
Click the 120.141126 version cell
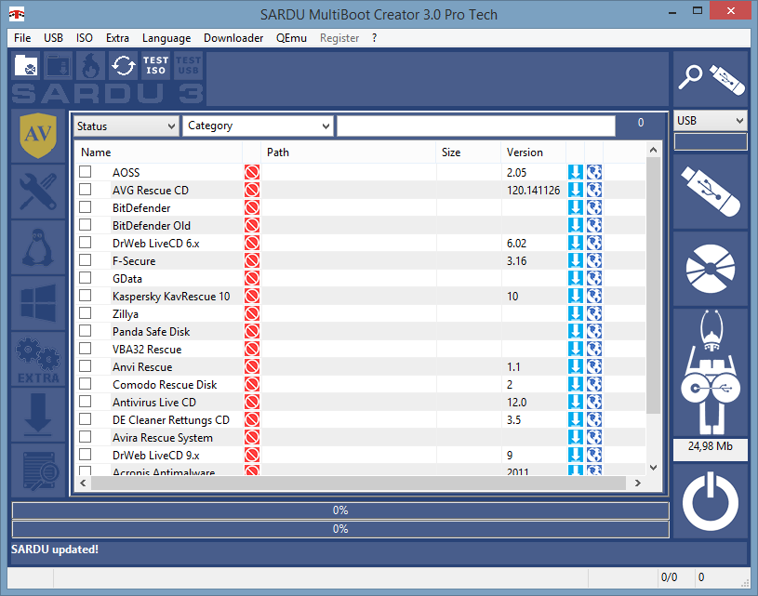pyautogui.click(x=533, y=191)
